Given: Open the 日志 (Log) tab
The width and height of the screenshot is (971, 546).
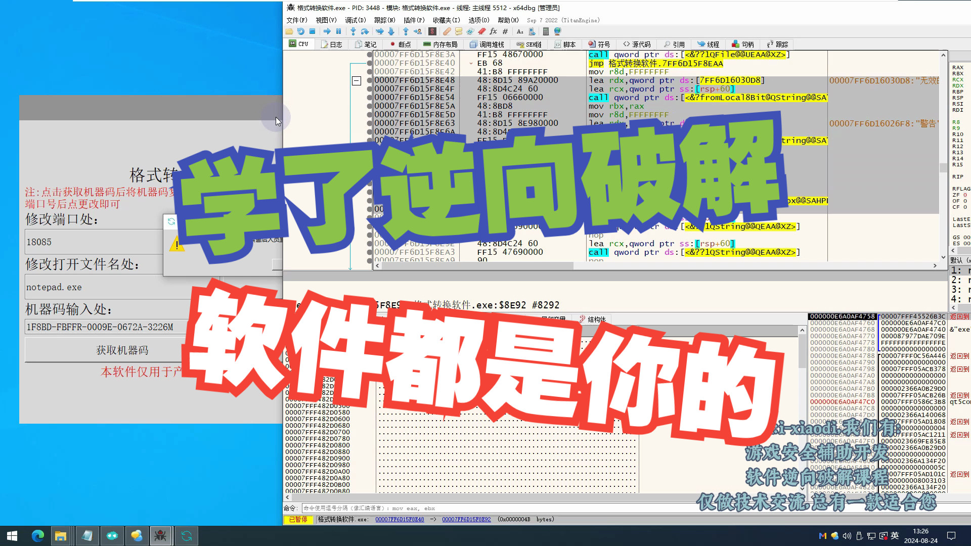Looking at the screenshot, I should coord(332,44).
